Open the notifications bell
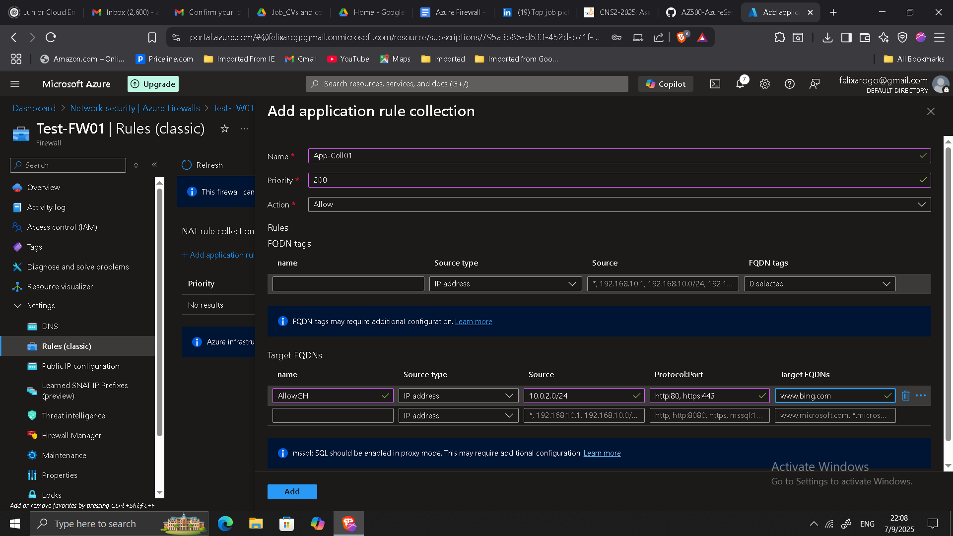 click(740, 84)
